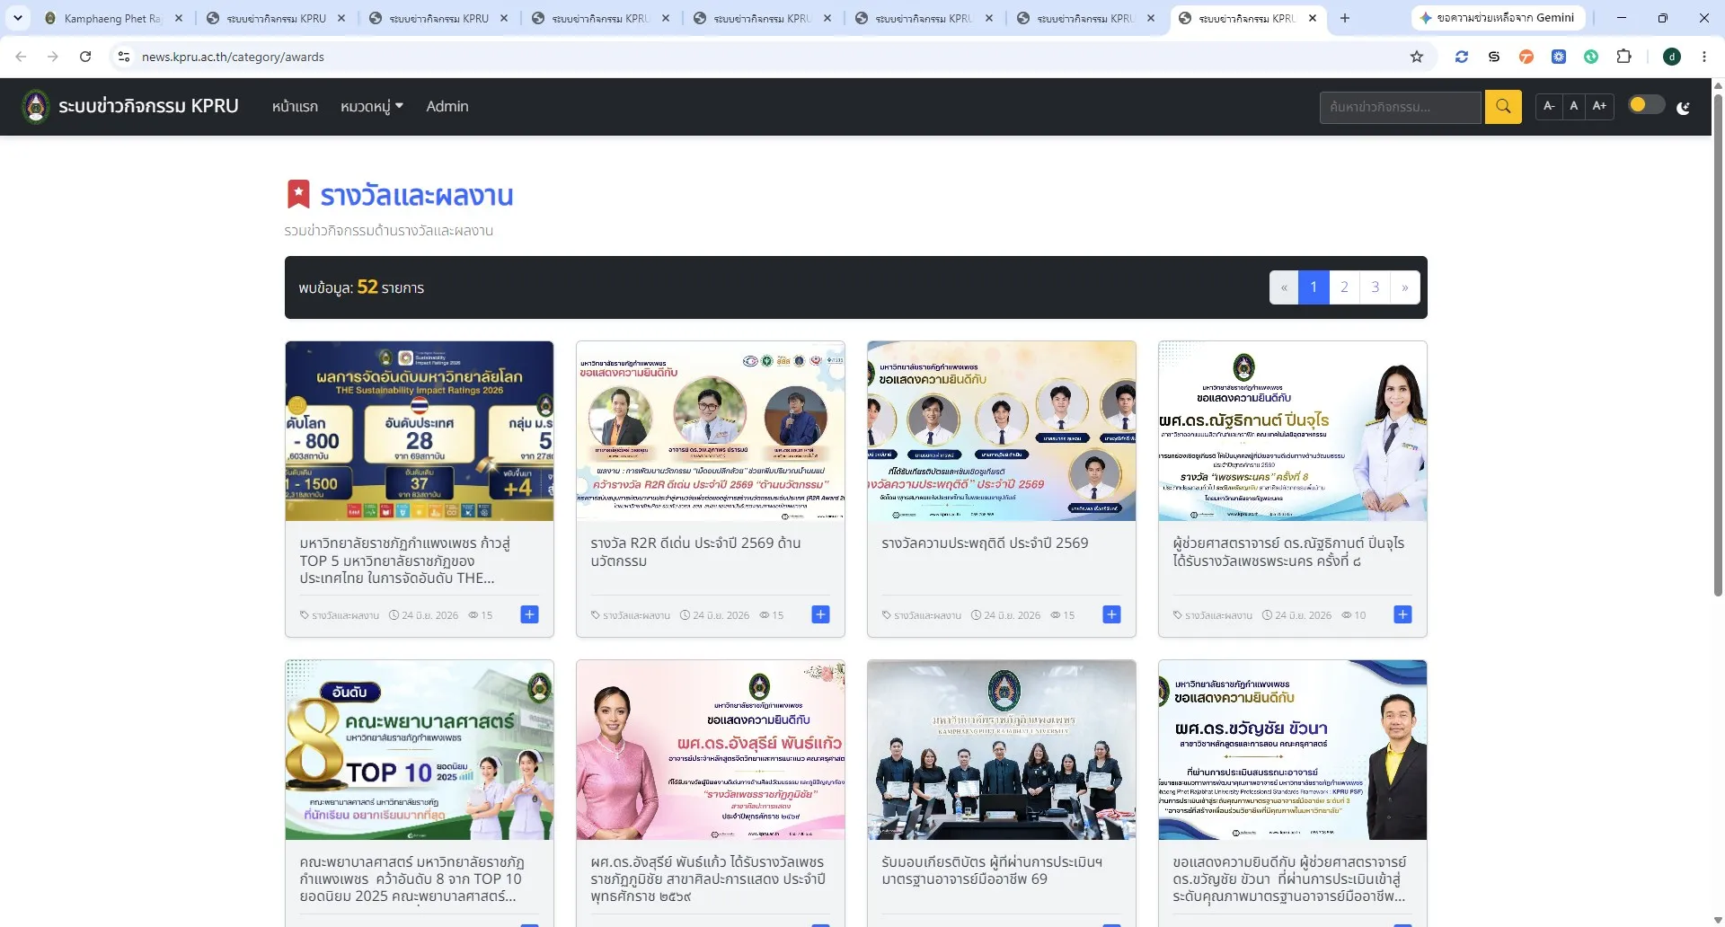Go back to the previous page

tap(21, 57)
